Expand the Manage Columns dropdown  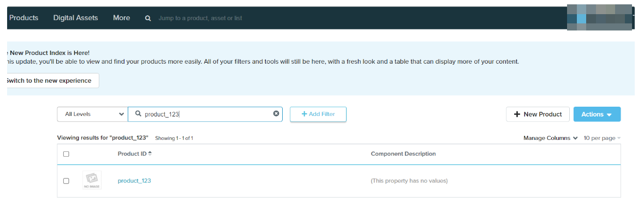coord(551,138)
